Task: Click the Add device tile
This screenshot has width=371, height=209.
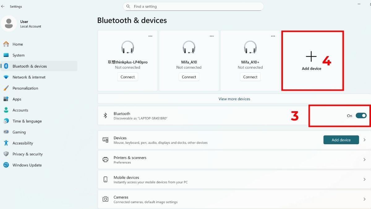Action: (311, 60)
